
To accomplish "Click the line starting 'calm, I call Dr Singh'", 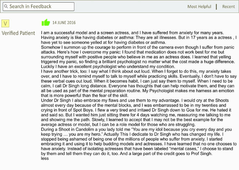I will pos(137,86).
